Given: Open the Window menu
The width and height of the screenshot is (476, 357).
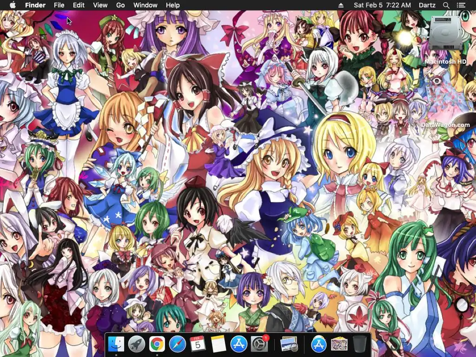Looking at the screenshot, I should pyautogui.click(x=145, y=5).
